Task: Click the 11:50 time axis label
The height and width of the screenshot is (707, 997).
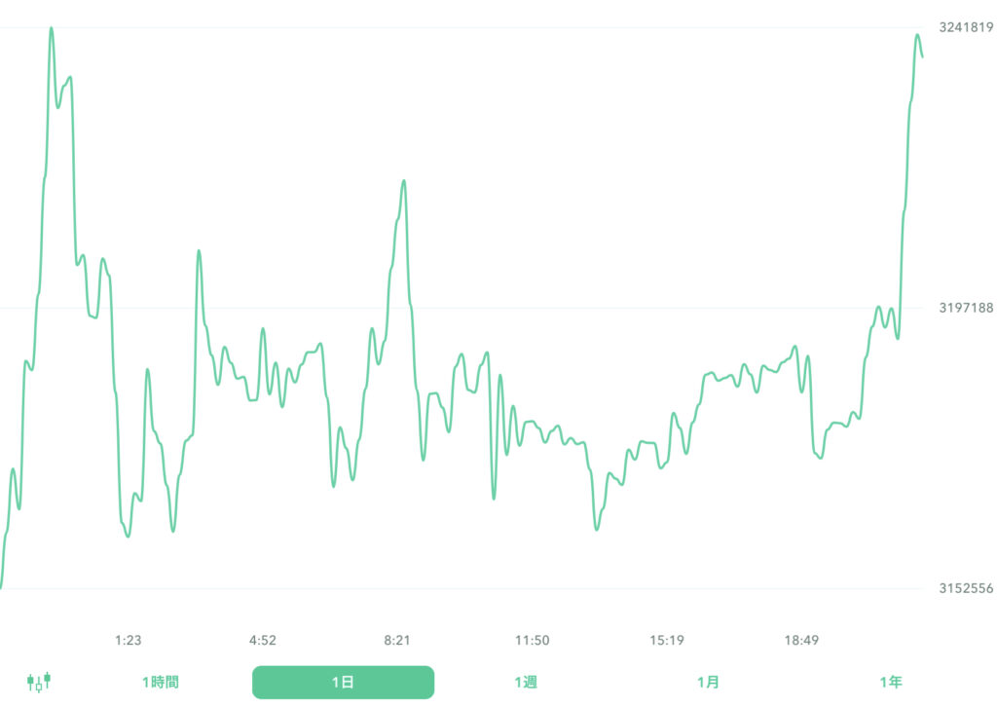Action: click(x=534, y=641)
